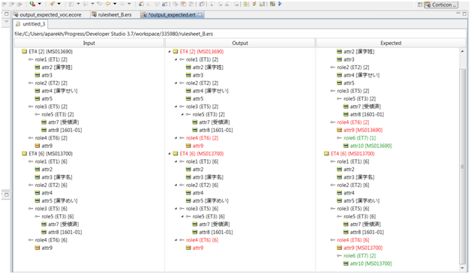This screenshot has height=274, width=471.
Task: Collapse ET4 [2] (MS013690) in Output column
Action: click(169, 52)
